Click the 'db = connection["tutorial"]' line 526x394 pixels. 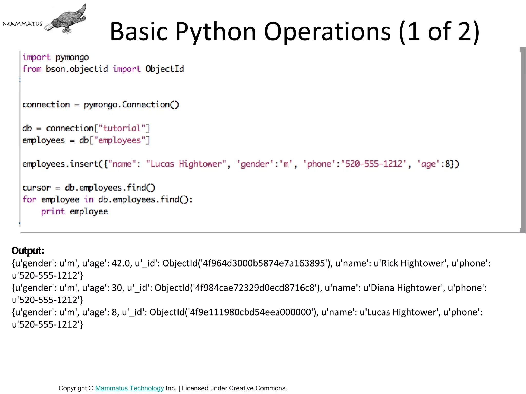pos(86,128)
